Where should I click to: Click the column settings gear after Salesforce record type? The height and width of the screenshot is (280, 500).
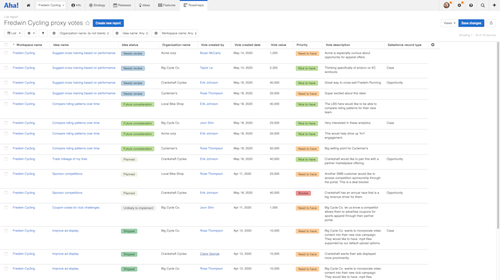click(433, 45)
